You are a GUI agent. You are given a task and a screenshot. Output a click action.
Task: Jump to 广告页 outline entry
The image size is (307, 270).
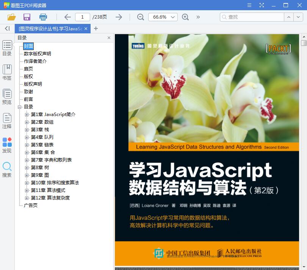point(31,205)
